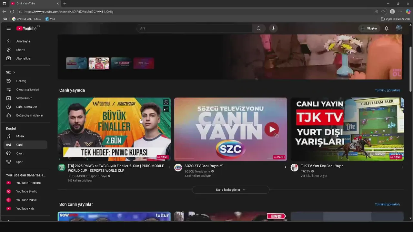The width and height of the screenshot is (413, 232).
Task: Open Geçmiş history
Action: tap(26, 81)
